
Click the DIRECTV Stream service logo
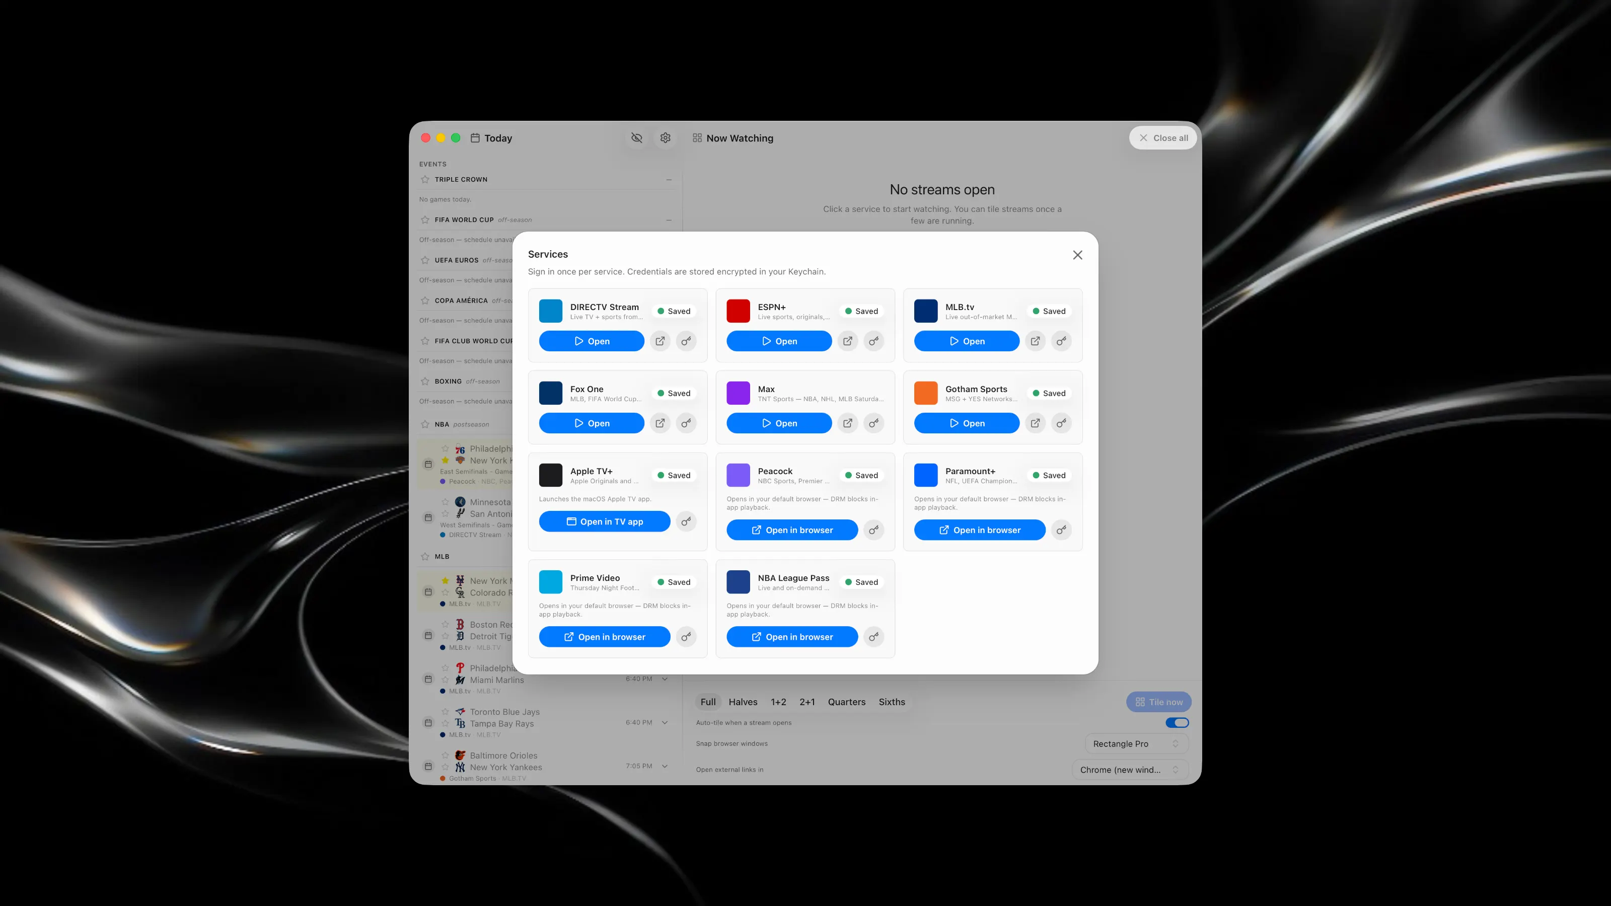click(550, 311)
